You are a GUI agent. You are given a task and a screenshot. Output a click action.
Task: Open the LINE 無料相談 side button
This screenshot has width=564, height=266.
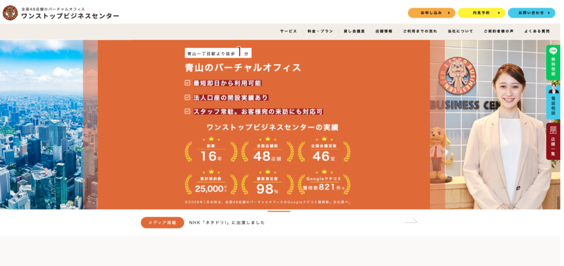pyautogui.click(x=553, y=63)
